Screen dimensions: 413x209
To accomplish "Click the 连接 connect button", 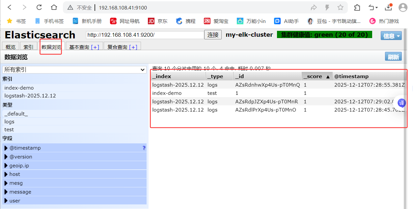I will coord(213,35).
